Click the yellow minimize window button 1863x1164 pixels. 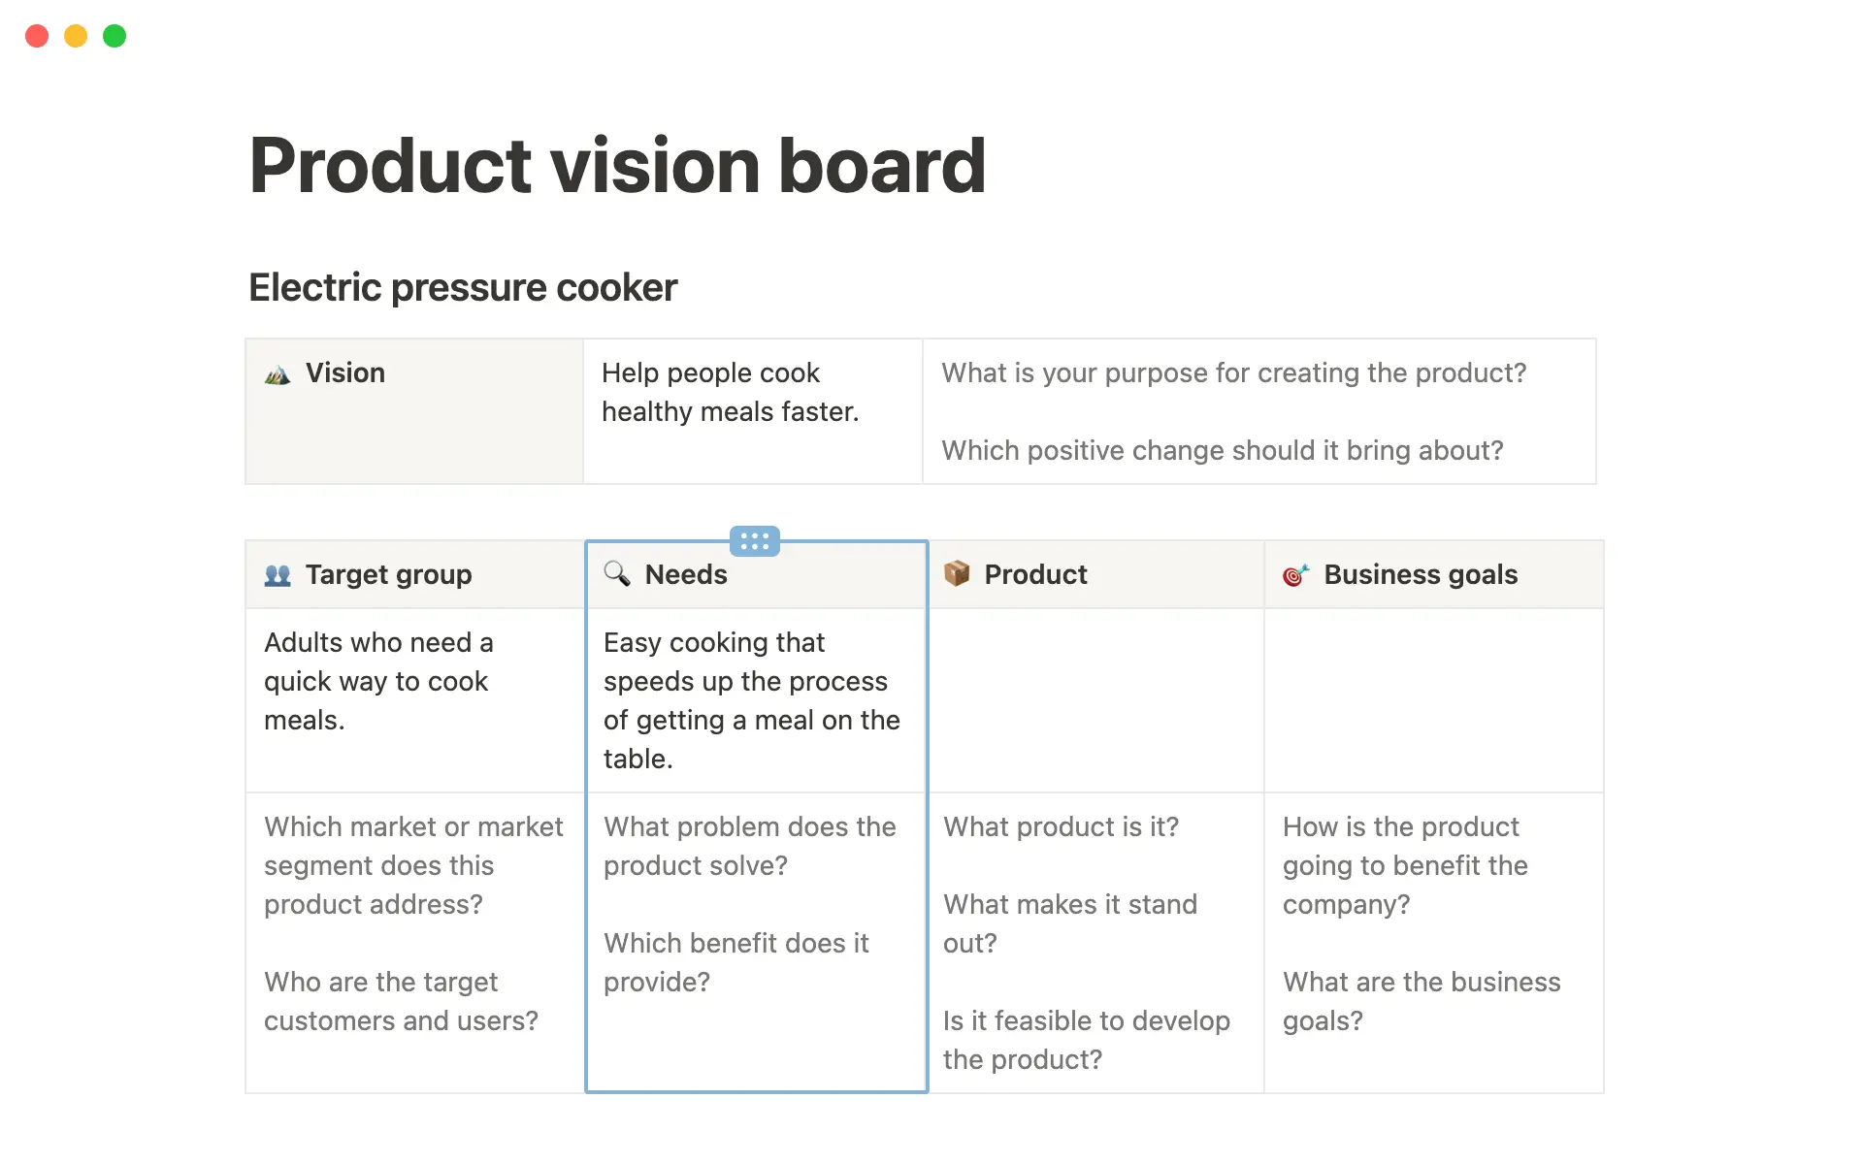point(76,36)
